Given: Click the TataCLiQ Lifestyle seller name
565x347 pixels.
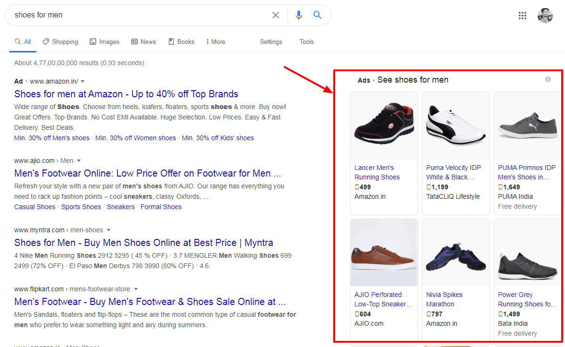Looking at the screenshot, I should coord(453,197).
